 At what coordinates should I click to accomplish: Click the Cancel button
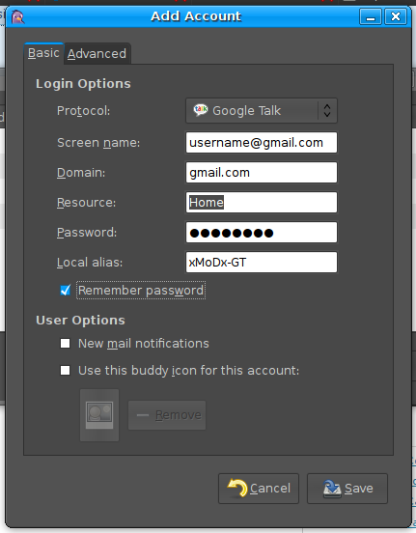pos(259,489)
